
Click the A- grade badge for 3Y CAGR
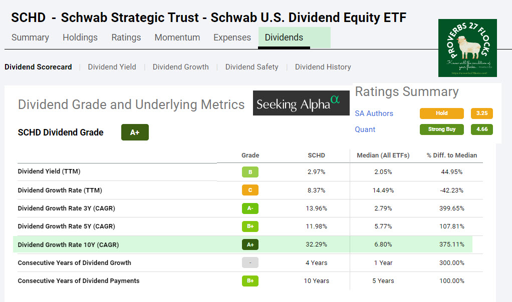click(250, 208)
